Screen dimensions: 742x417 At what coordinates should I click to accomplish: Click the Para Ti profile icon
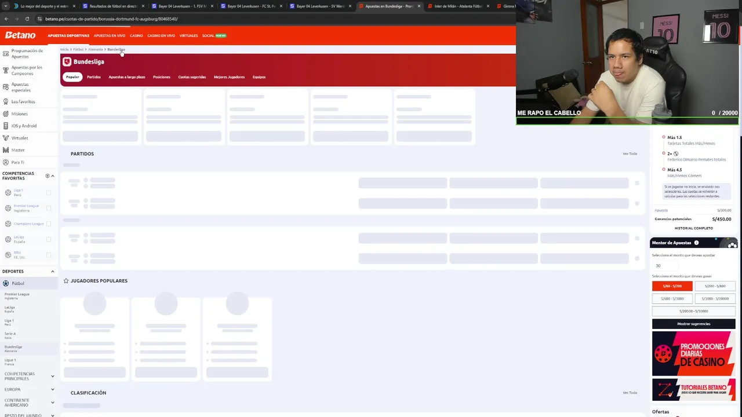coord(5,162)
